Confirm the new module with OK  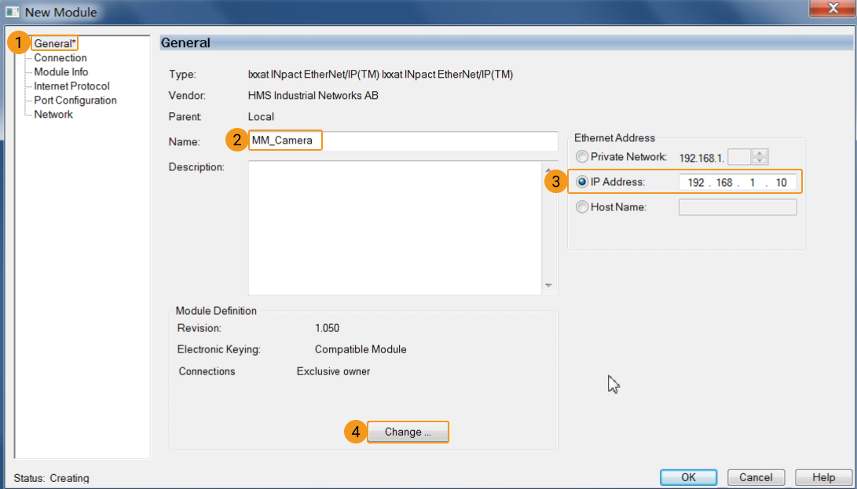[688, 477]
